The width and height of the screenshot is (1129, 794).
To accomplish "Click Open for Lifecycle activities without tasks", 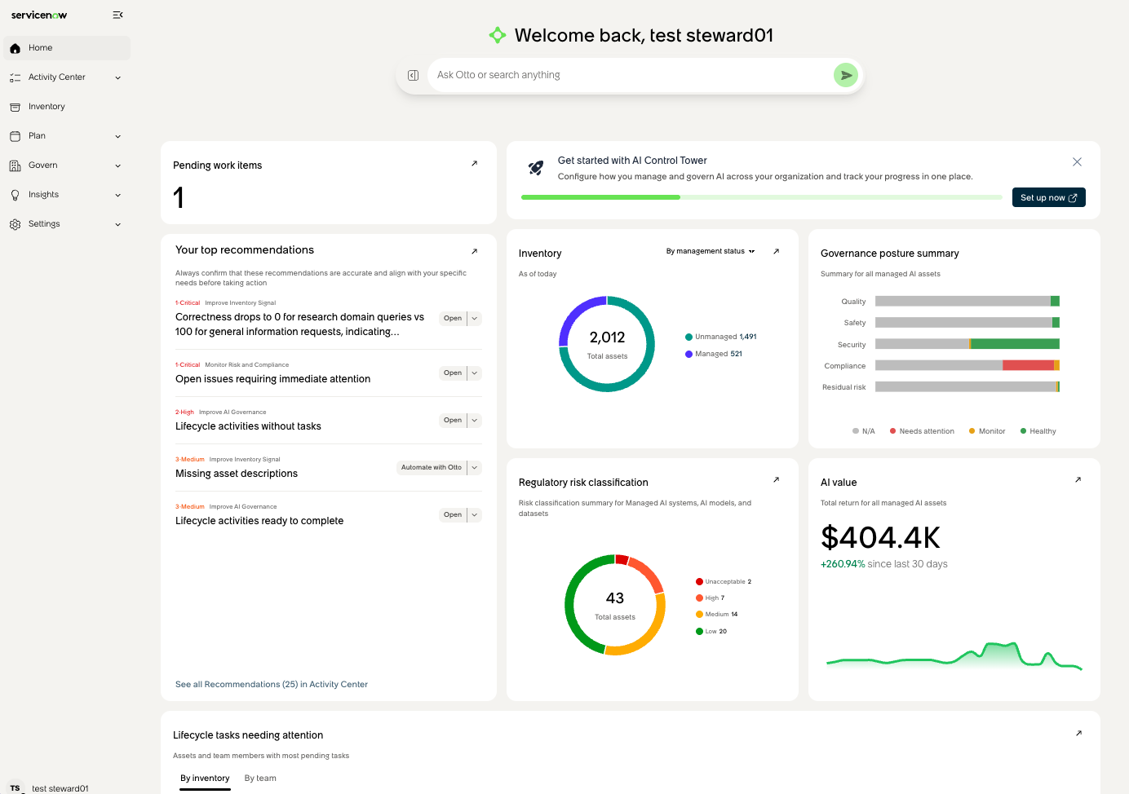I will click(453, 421).
